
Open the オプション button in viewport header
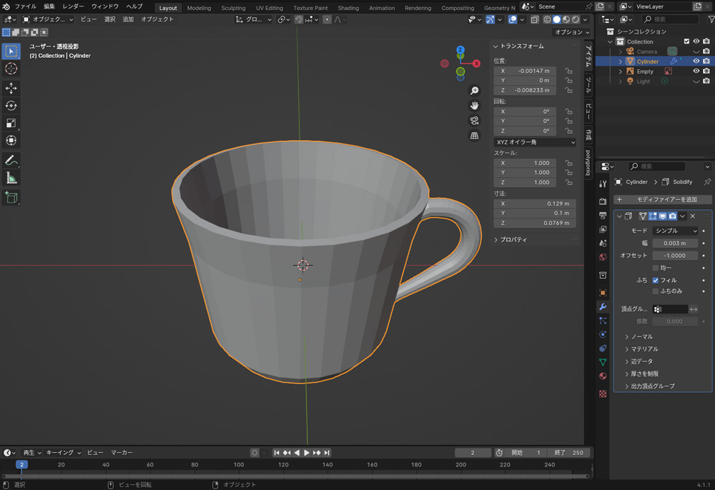[572, 32]
